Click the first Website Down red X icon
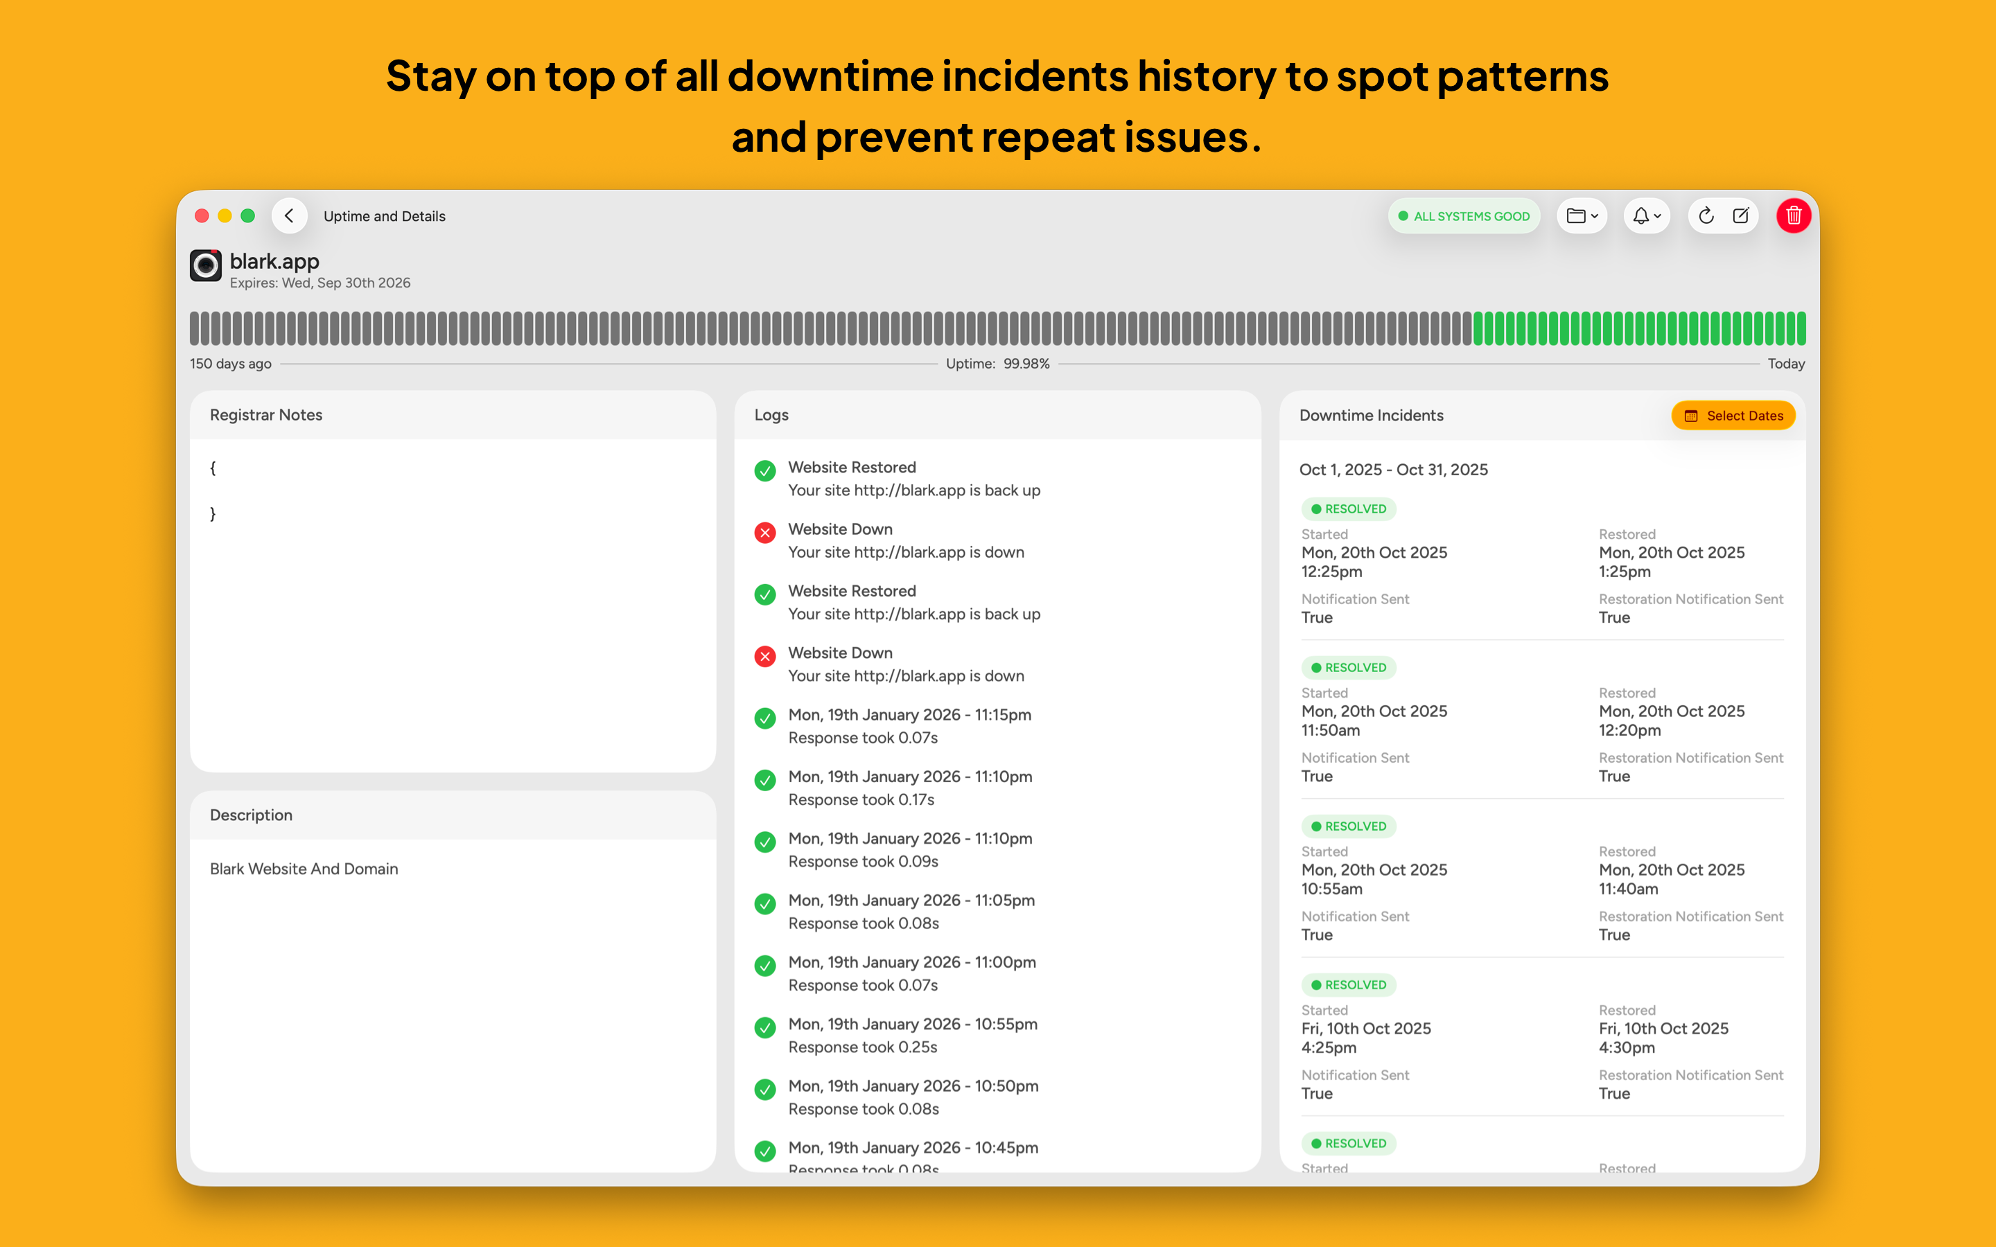 (765, 532)
